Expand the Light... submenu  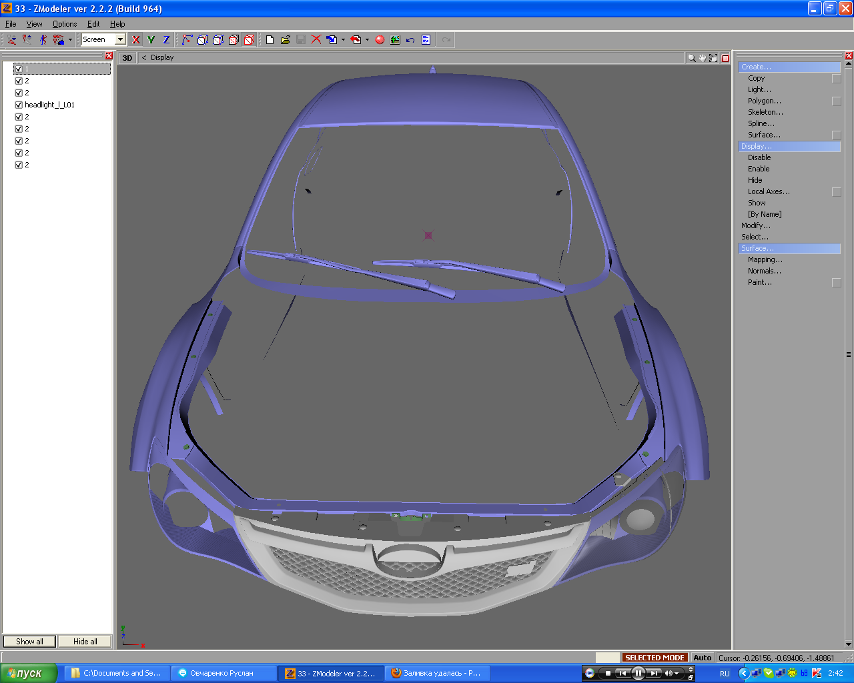point(759,90)
